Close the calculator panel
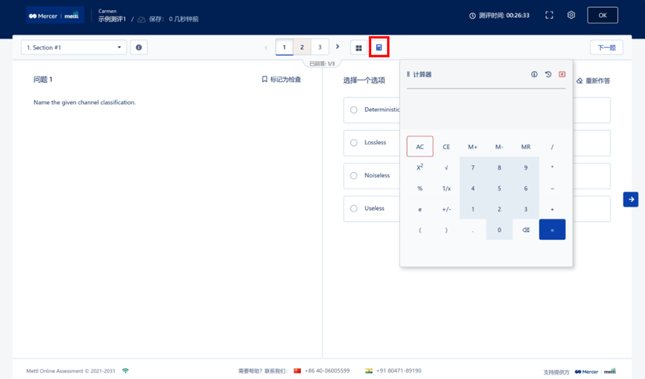645x379 pixels. click(562, 75)
